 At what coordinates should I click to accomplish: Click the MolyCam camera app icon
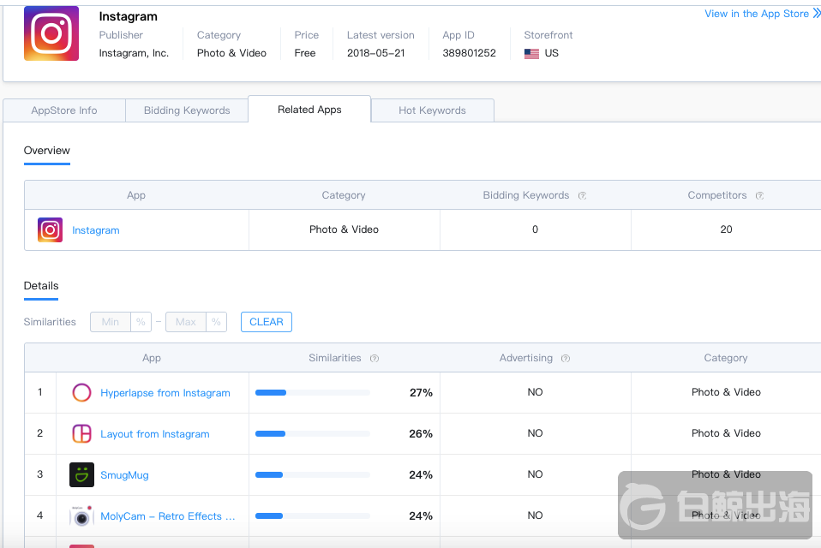81,516
